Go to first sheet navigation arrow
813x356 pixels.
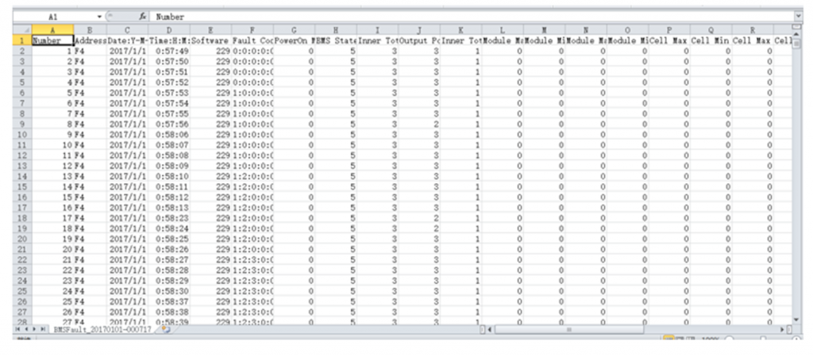[x=17, y=329]
